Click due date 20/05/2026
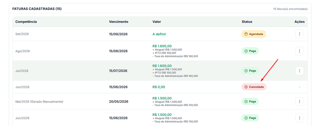The image size is (320, 126). click(x=118, y=102)
